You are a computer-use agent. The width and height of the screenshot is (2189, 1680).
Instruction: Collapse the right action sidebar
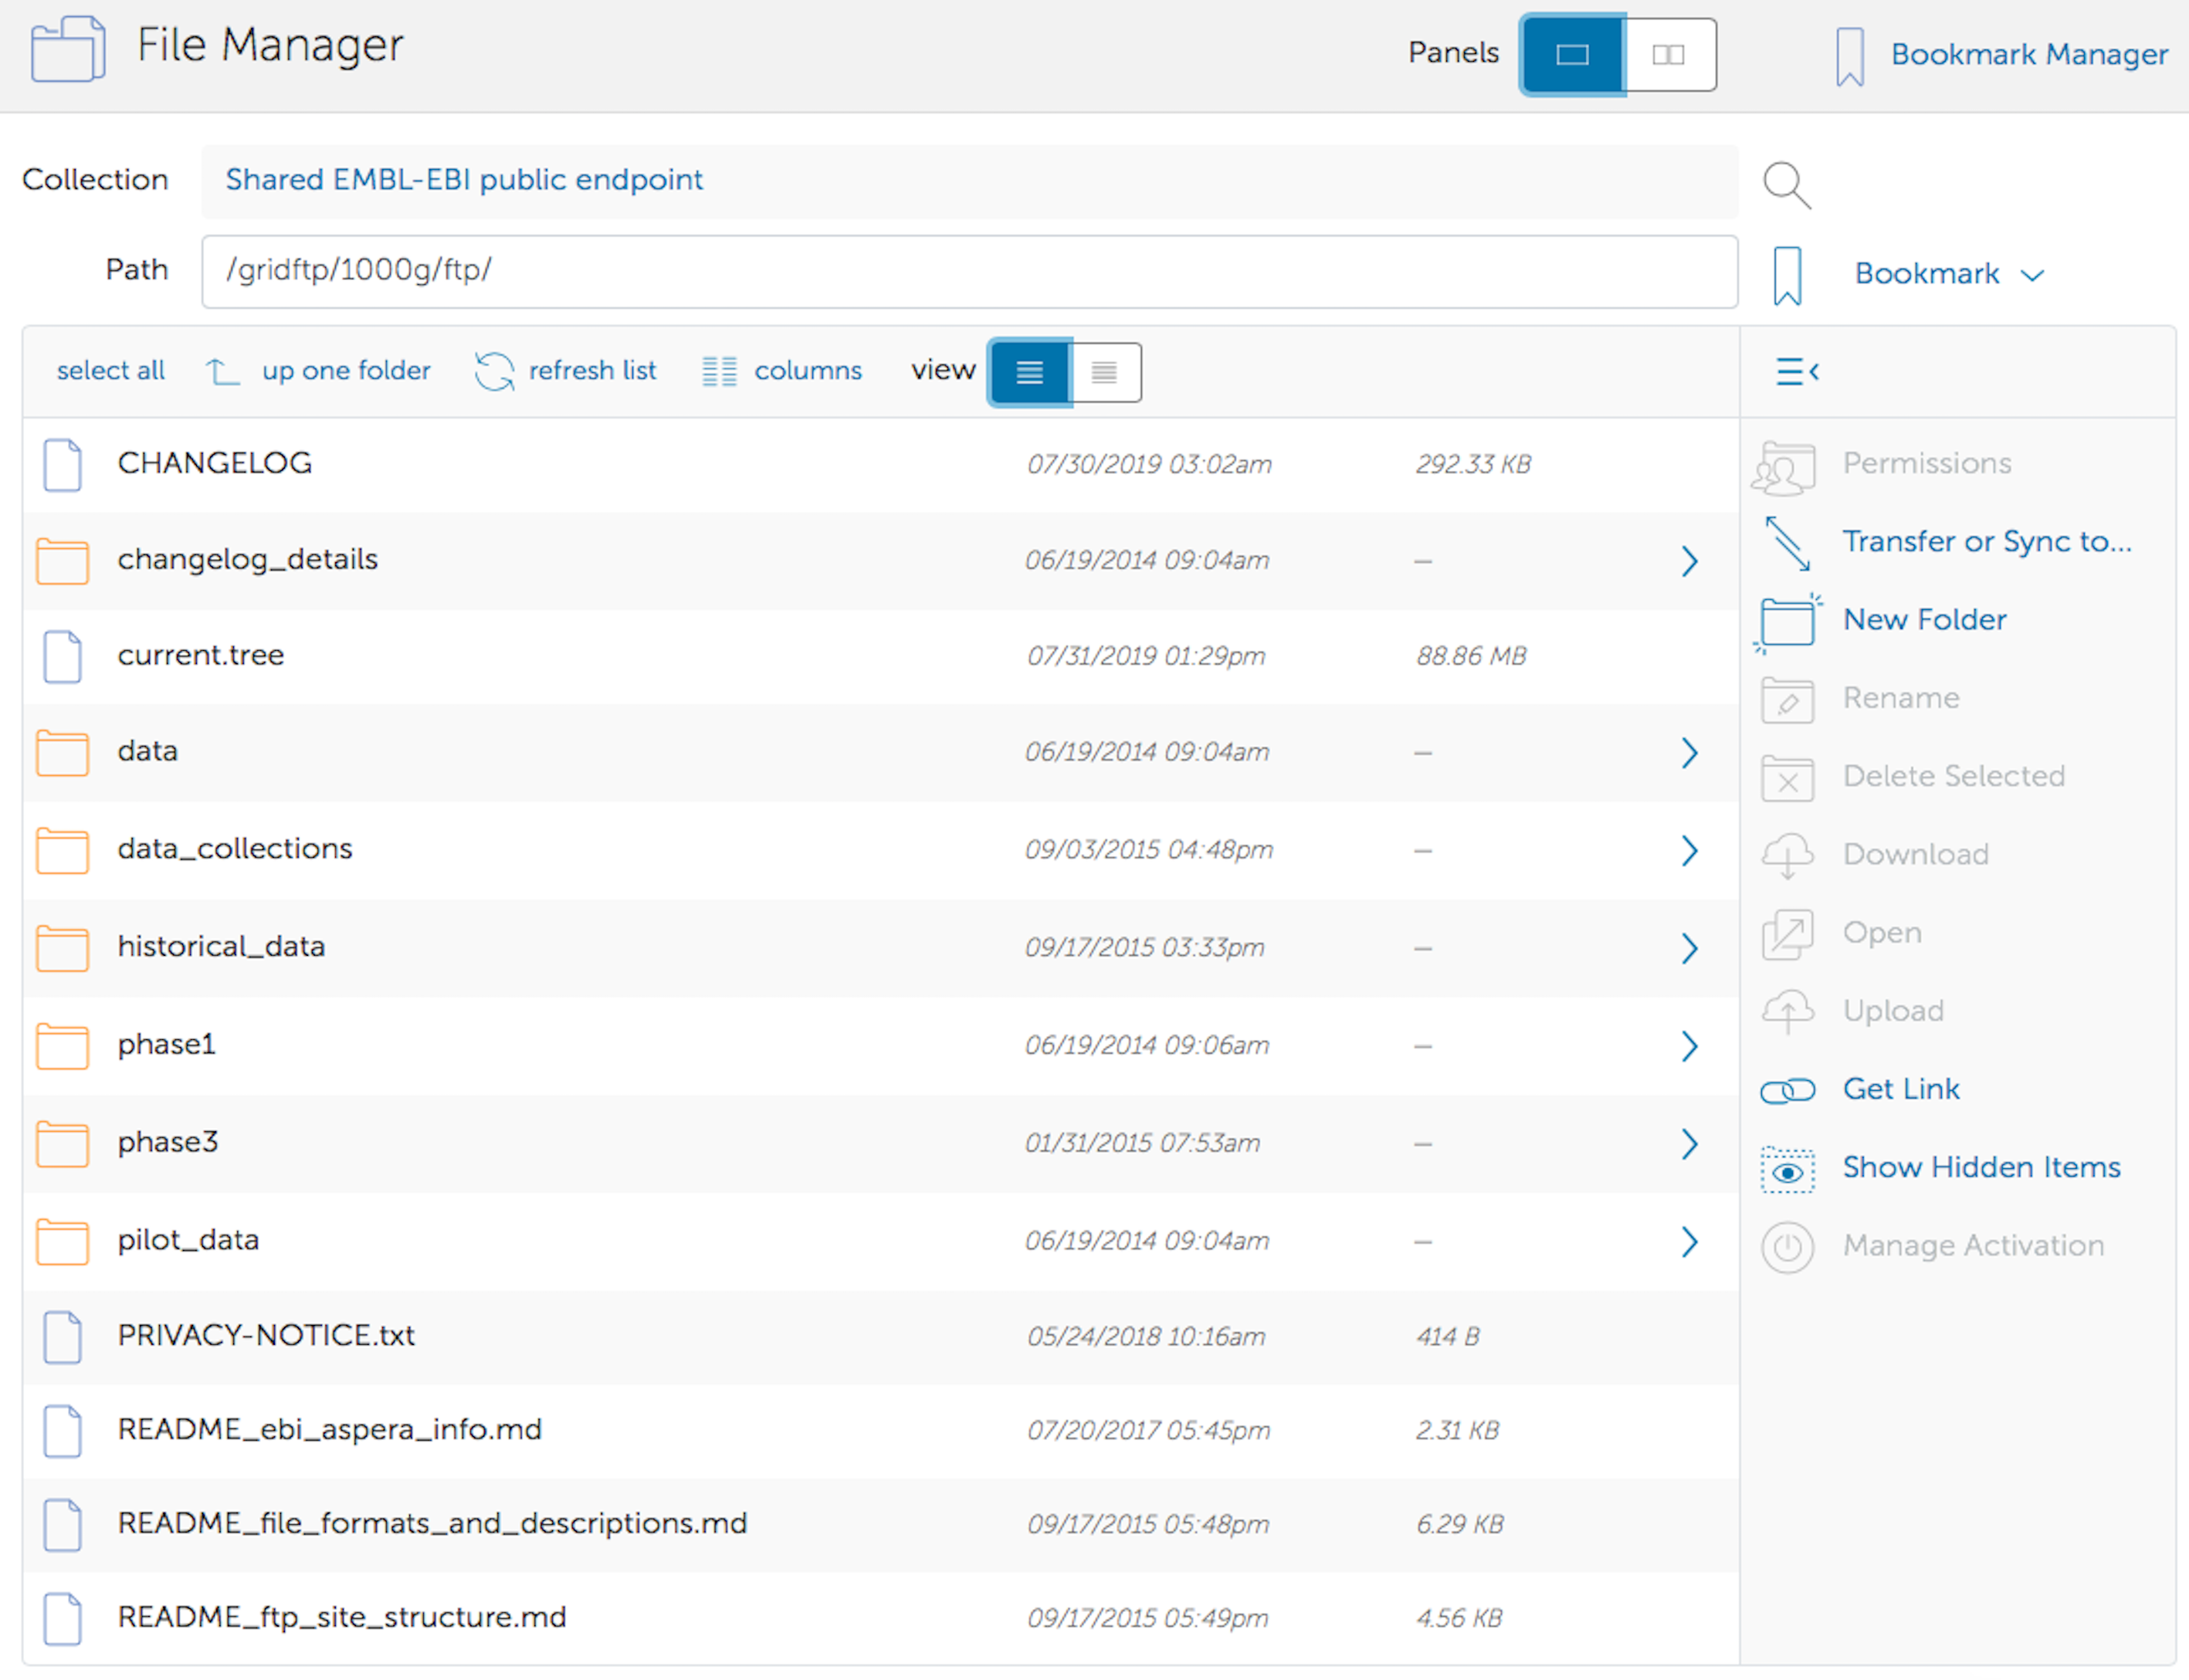click(x=1796, y=371)
